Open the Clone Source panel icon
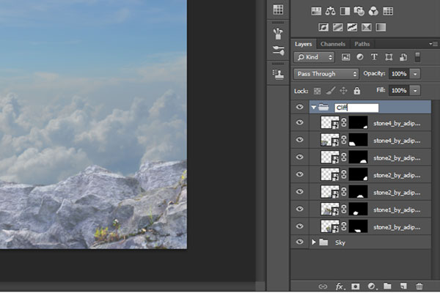 pos(278,73)
